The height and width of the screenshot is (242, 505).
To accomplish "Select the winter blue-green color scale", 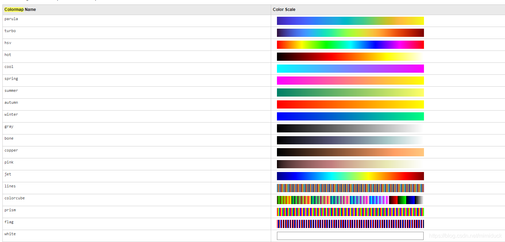I will [x=350, y=116].
